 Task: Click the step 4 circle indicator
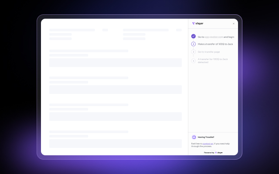click(x=194, y=61)
